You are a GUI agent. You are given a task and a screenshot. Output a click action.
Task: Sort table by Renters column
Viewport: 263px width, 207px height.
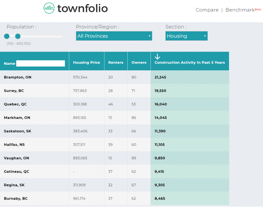(x=116, y=62)
